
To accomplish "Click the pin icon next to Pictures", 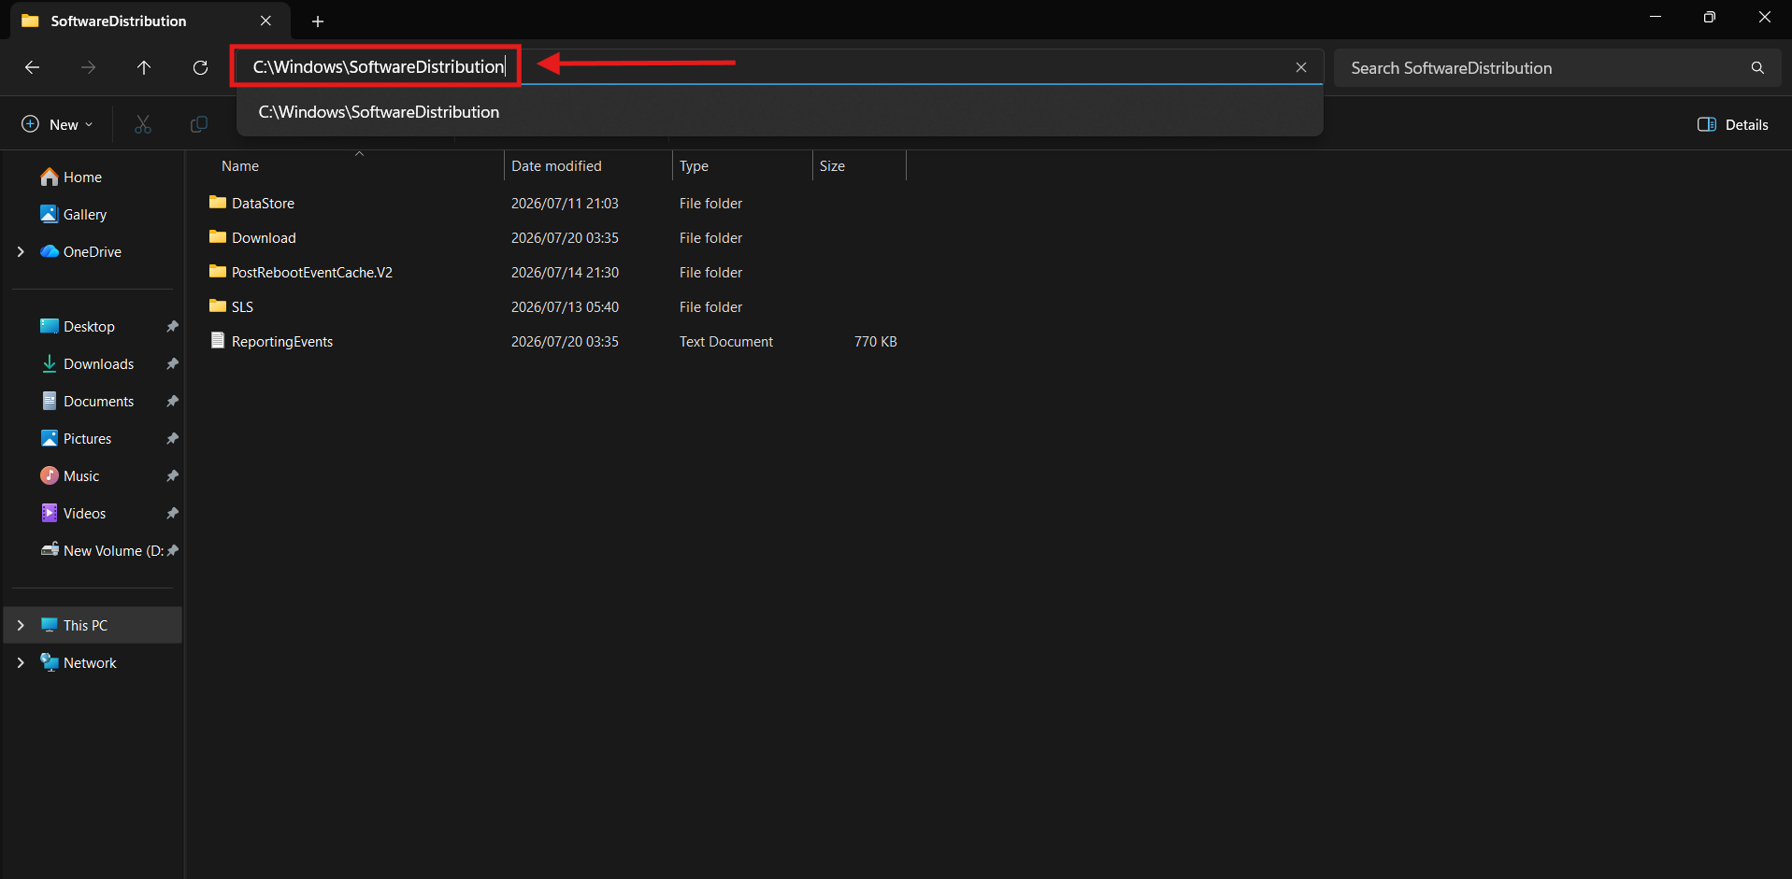I will tap(172, 438).
